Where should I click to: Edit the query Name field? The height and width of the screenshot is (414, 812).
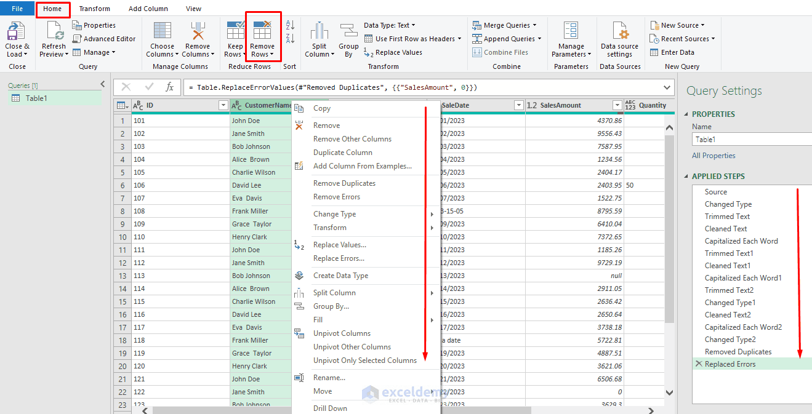pyautogui.click(x=752, y=140)
